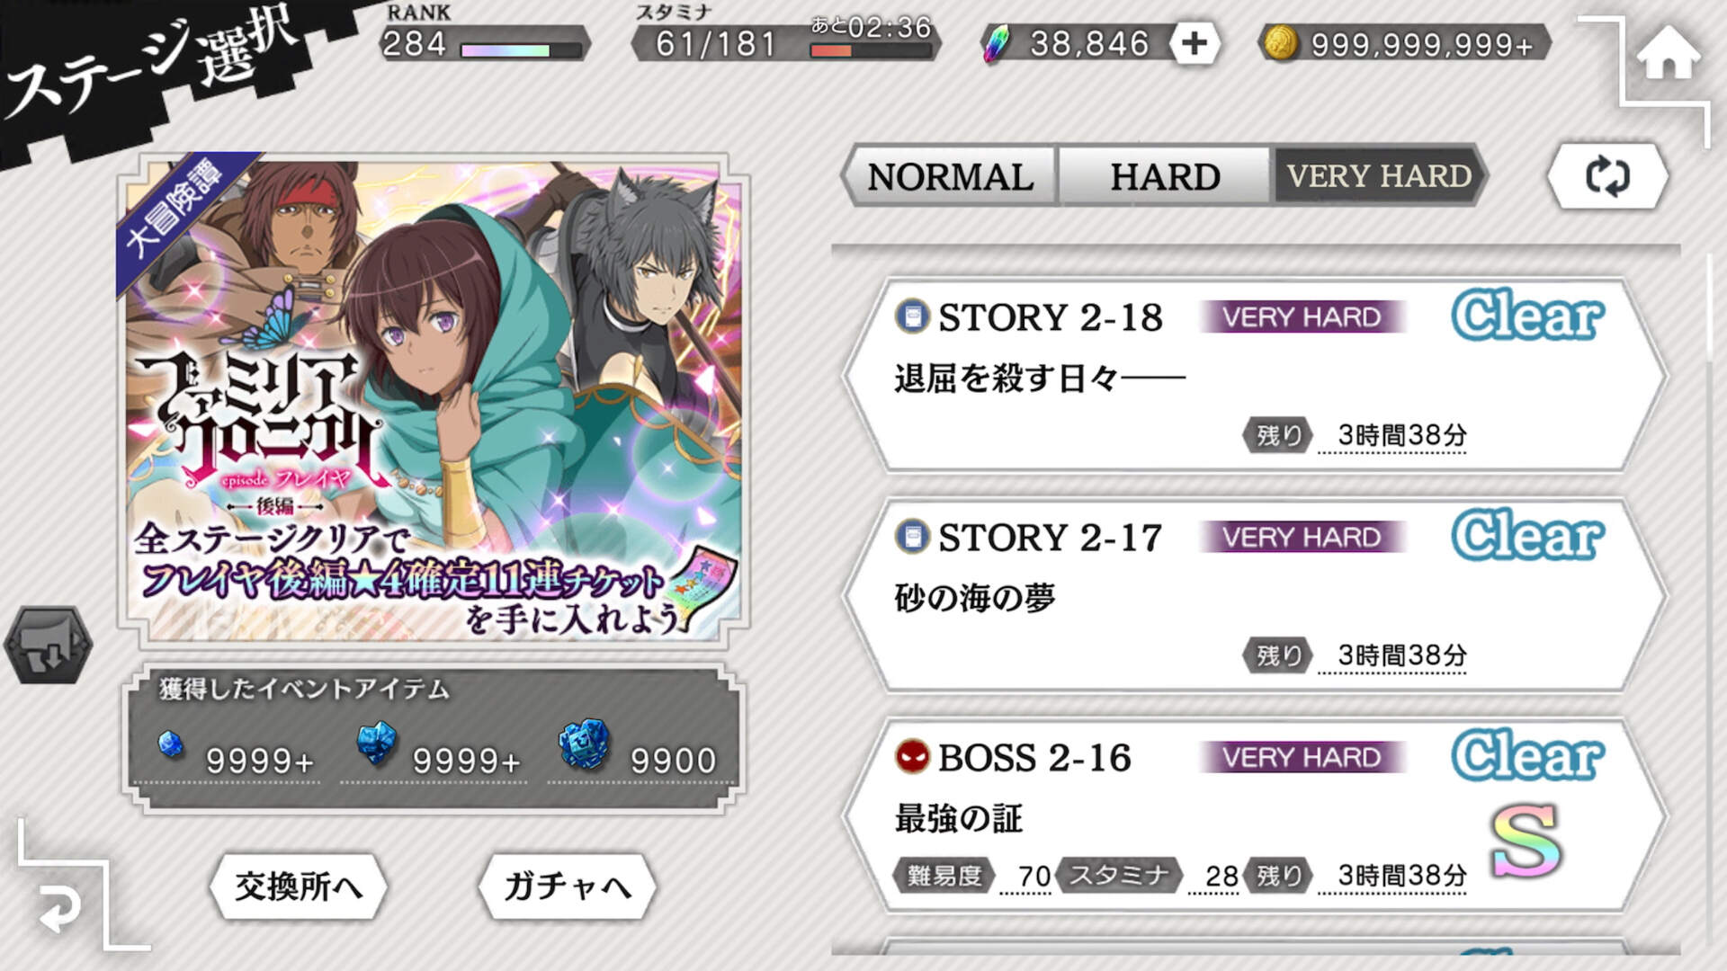The width and height of the screenshot is (1727, 971).
Task: Select the HARD difficulty tab
Action: pos(1165,176)
